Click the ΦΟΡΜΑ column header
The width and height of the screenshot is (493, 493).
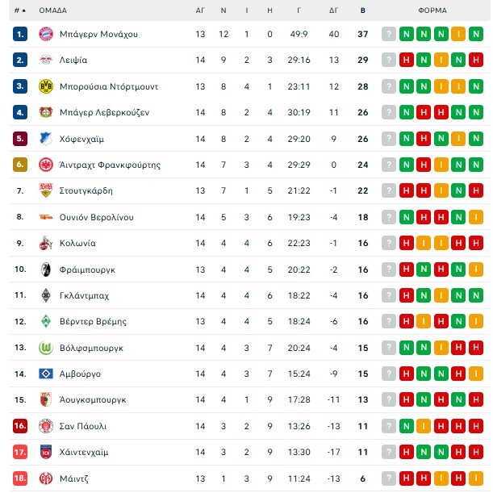[434, 10]
